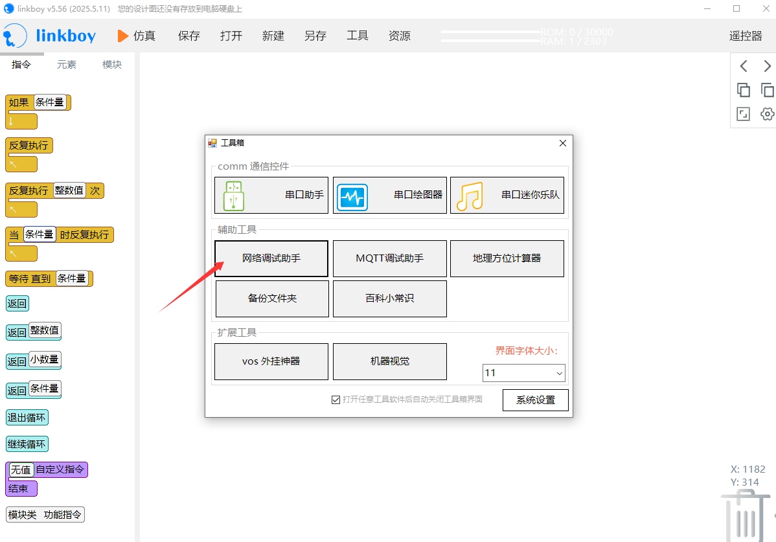Click the fit-to-window icon in right toolbar
The width and height of the screenshot is (776, 542).
click(x=744, y=114)
